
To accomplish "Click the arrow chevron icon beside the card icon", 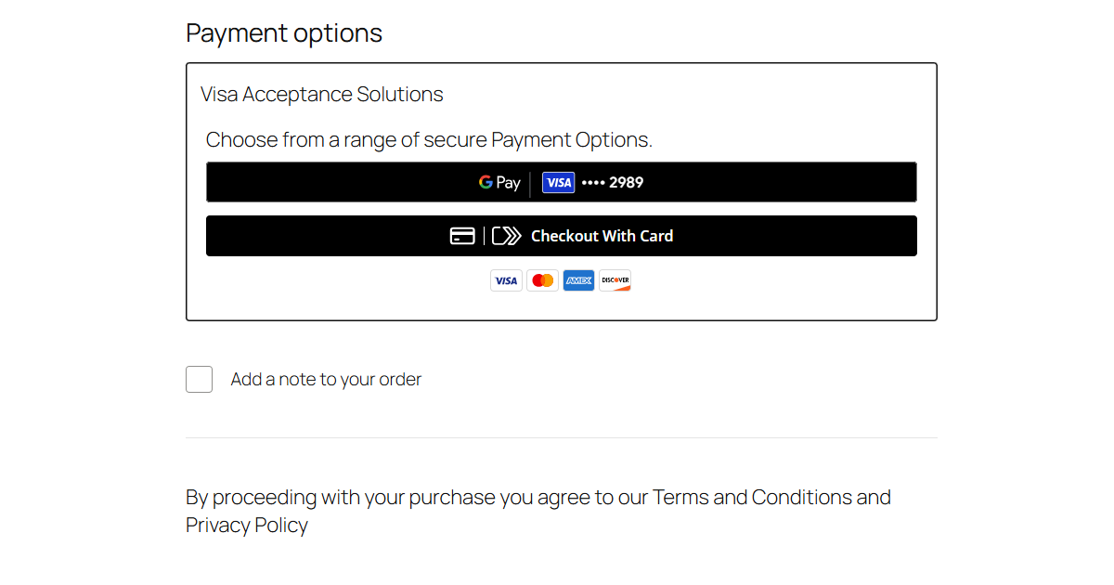I will 507,235.
